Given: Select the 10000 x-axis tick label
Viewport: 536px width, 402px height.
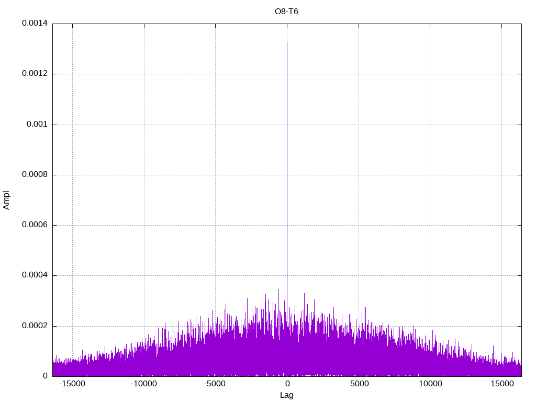Looking at the screenshot, I should coord(430,384).
